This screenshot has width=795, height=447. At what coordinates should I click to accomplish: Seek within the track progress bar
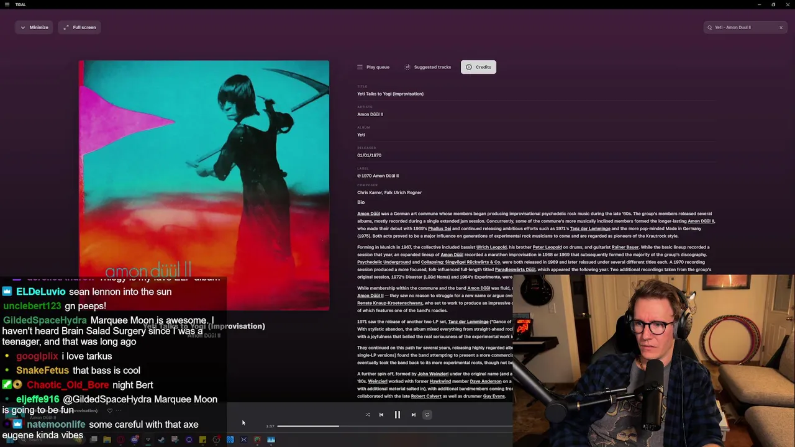394,426
